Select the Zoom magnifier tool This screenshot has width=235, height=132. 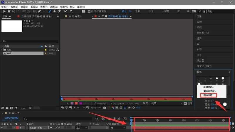point(14,11)
